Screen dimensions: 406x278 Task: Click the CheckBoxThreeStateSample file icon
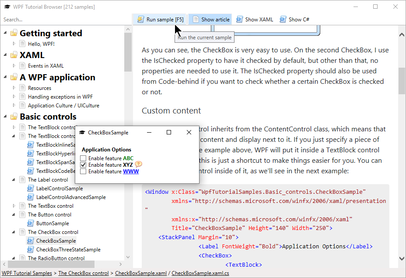click(31, 250)
